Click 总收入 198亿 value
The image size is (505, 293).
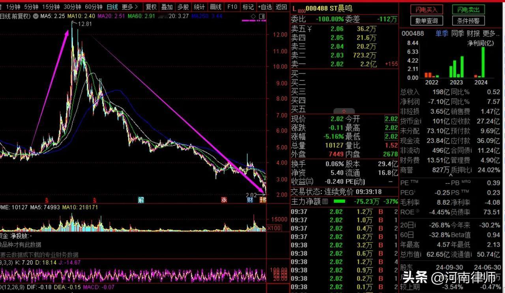point(441,92)
